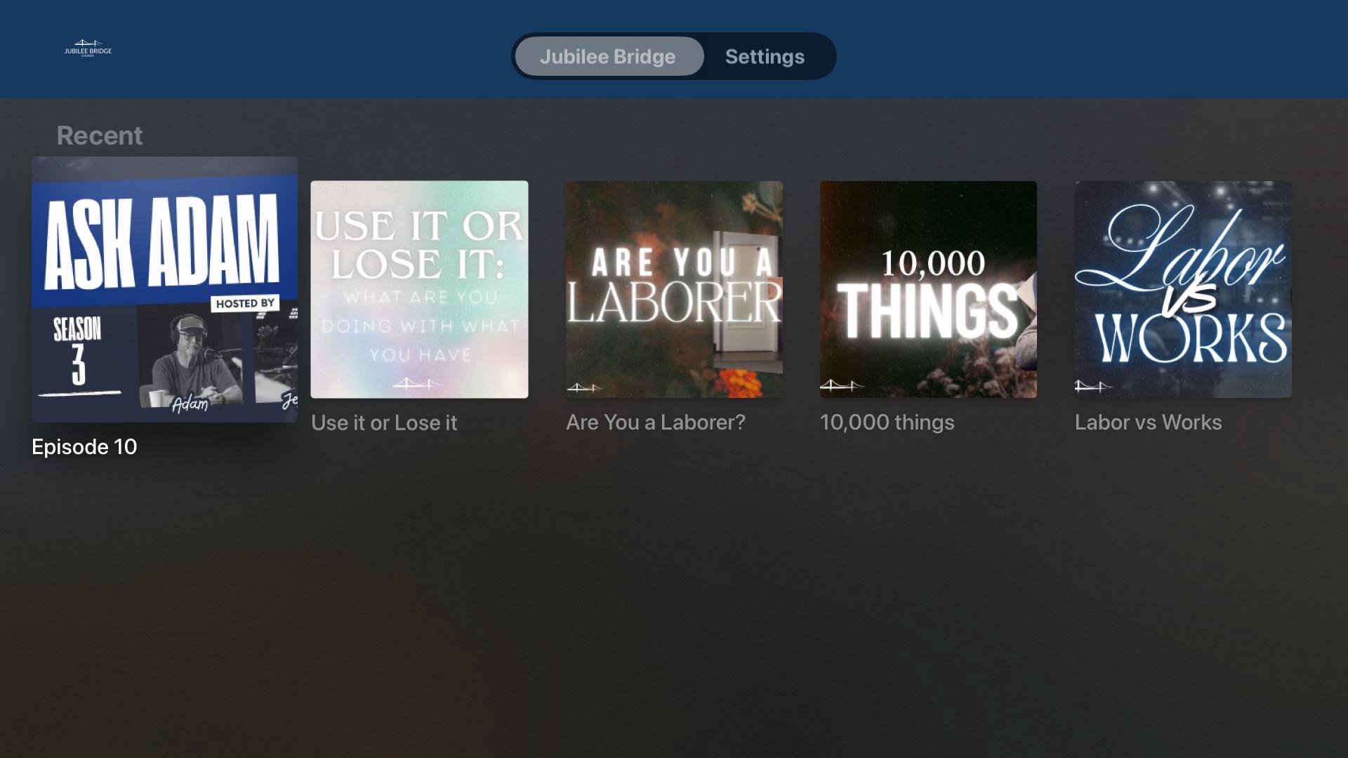
Task: Open the Use It or Lose It artwork
Action: [419, 289]
